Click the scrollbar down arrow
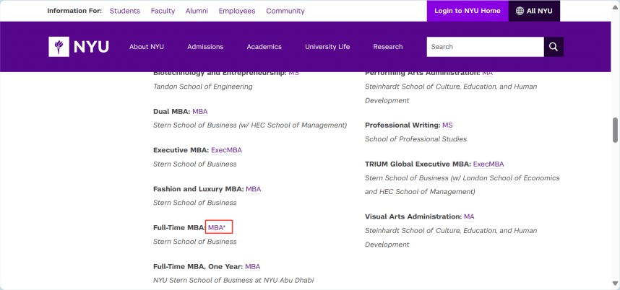Viewport: 620px width, 290px height. [615, 284]
